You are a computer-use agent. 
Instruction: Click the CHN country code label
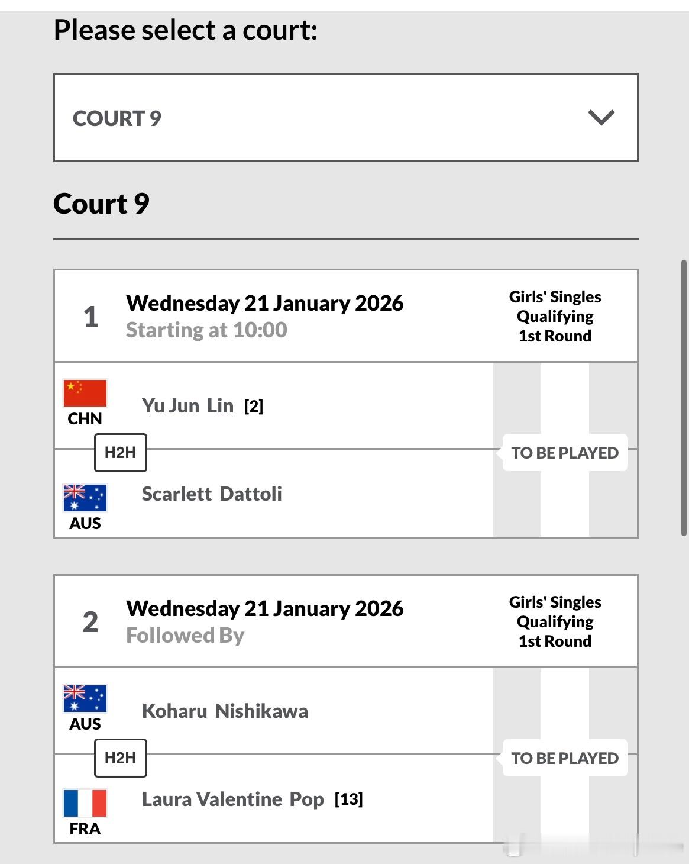[x=85, y=418]
